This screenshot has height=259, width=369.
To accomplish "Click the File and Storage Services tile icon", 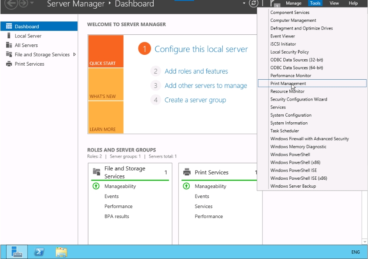I will [x=97, y=172].
